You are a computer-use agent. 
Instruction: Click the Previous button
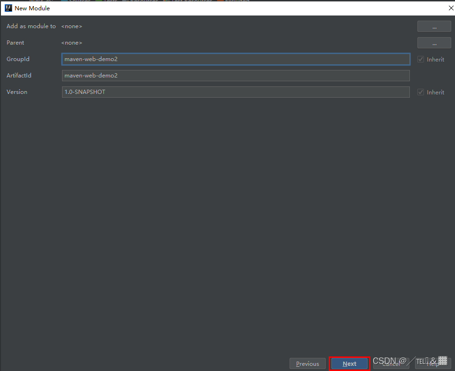pyautogui.click(x=307, y=363)
